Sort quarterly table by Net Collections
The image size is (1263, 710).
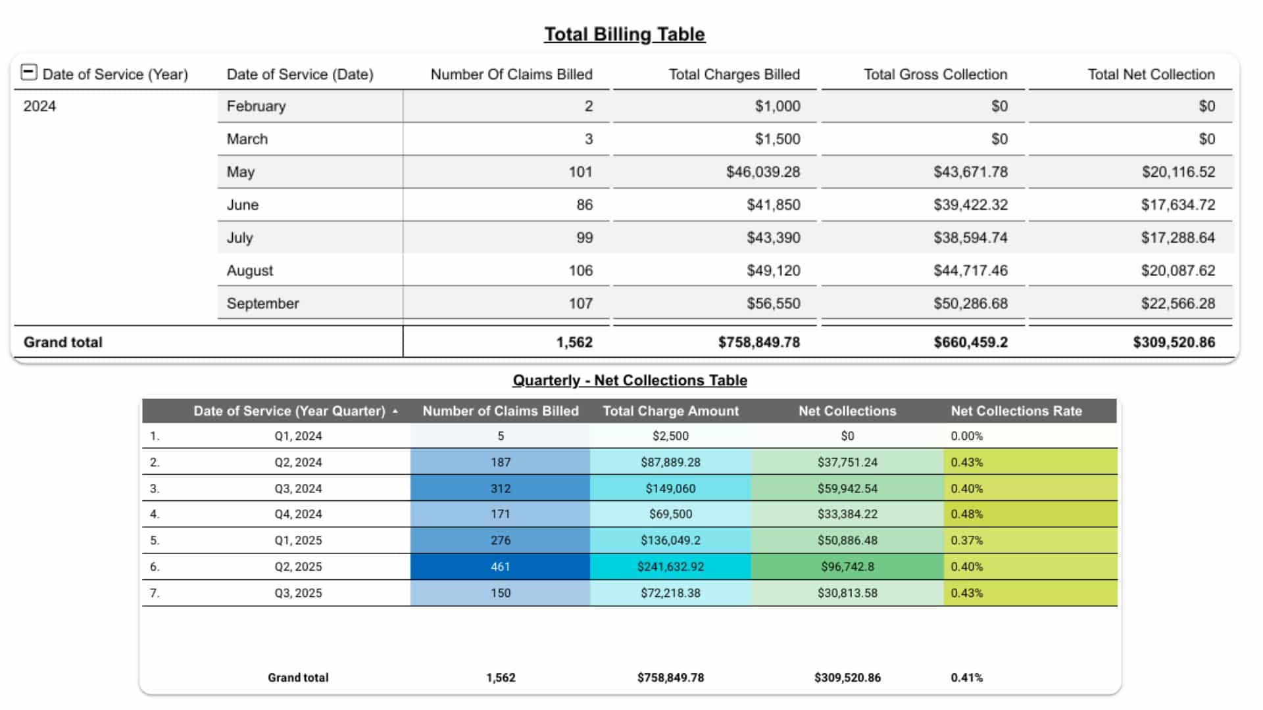847,411
